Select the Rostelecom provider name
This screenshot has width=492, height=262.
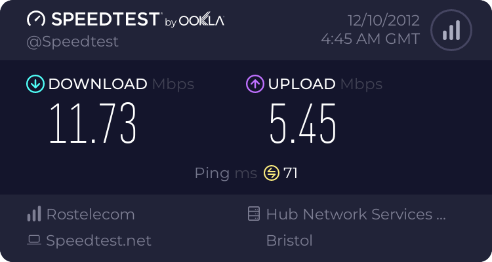[91, 214]
